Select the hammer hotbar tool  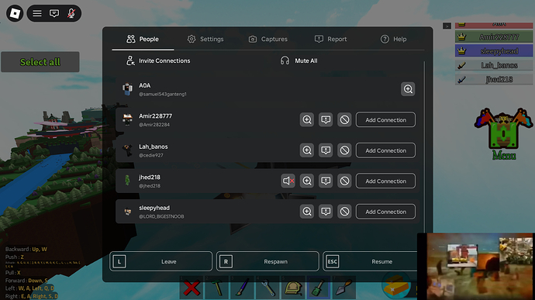click(x=216, y=288)
